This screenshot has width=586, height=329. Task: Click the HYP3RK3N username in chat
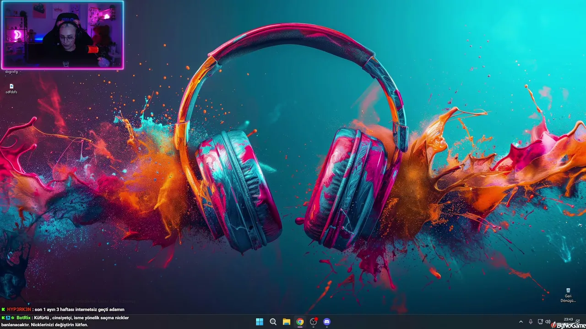click(19, 309)
